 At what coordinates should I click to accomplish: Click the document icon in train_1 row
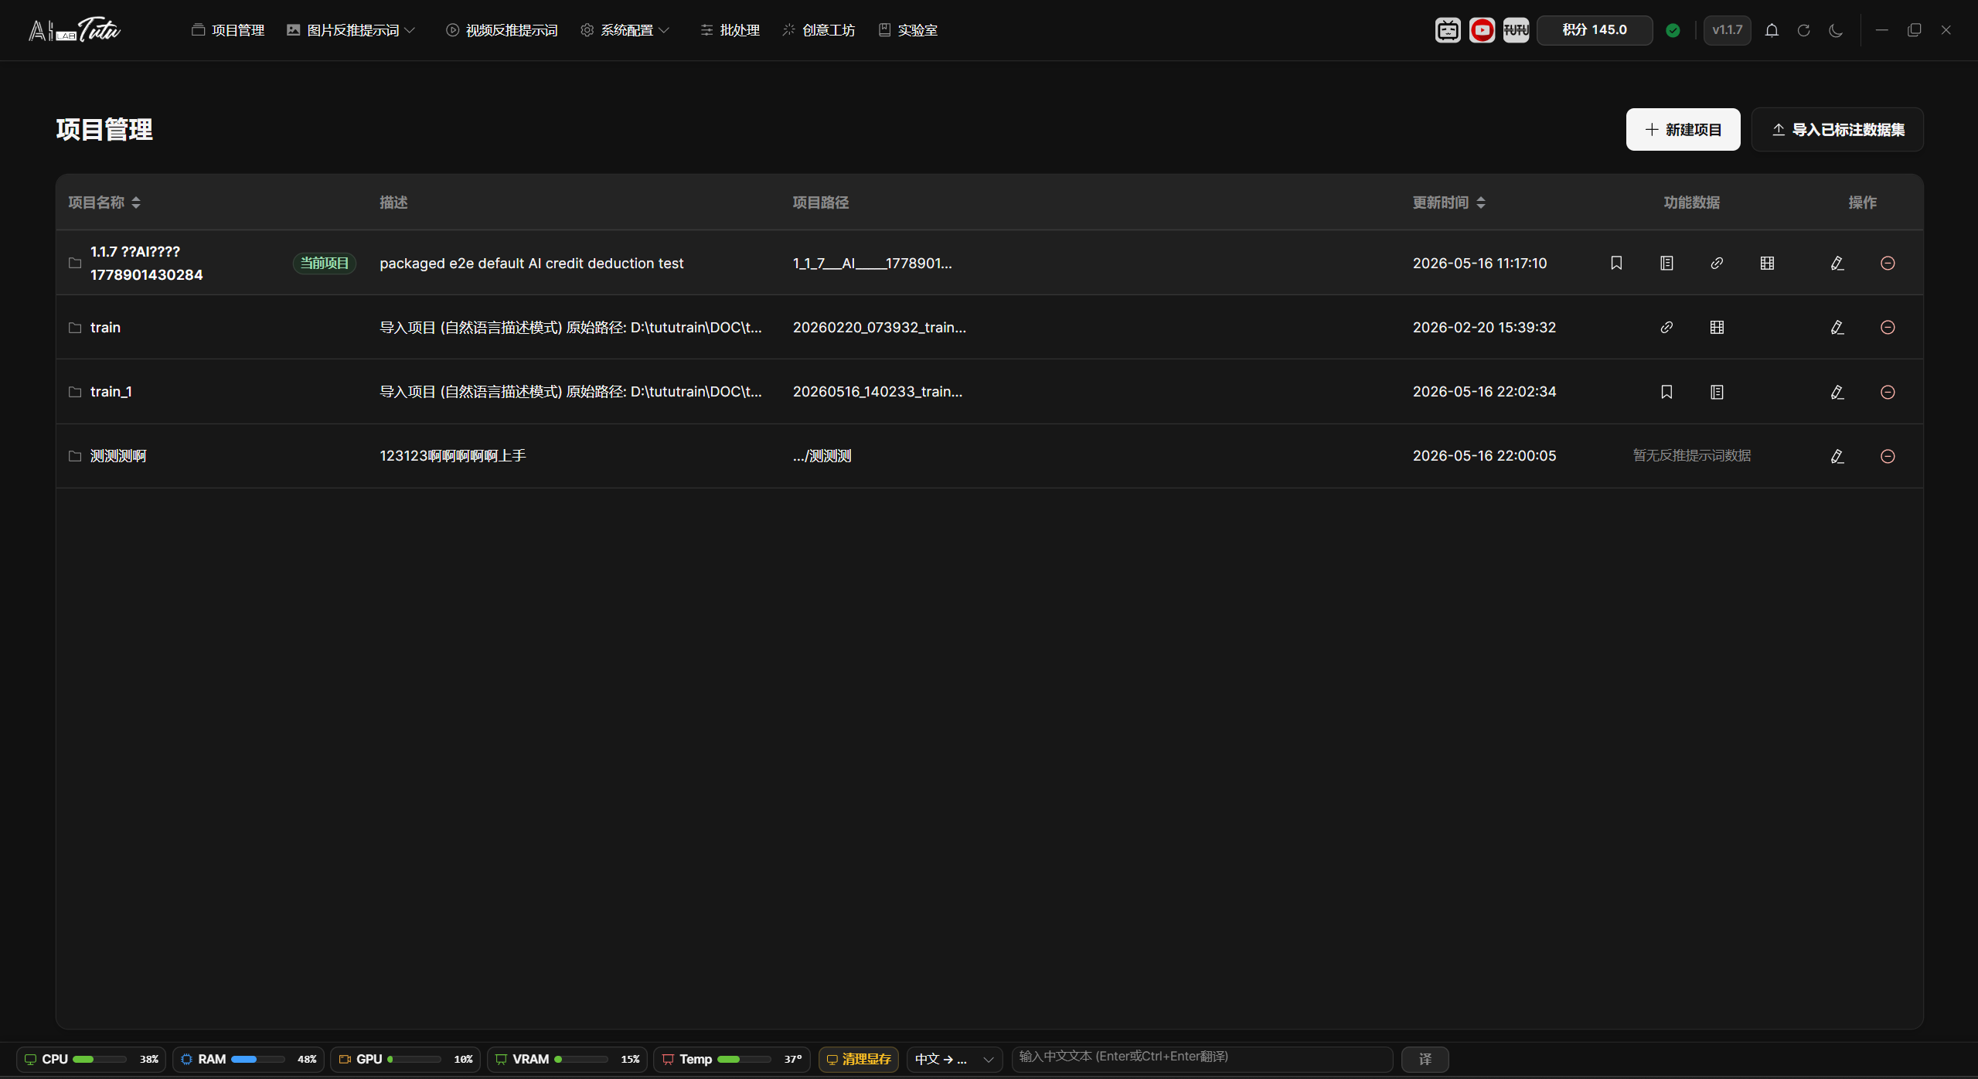coord(1717,392)
